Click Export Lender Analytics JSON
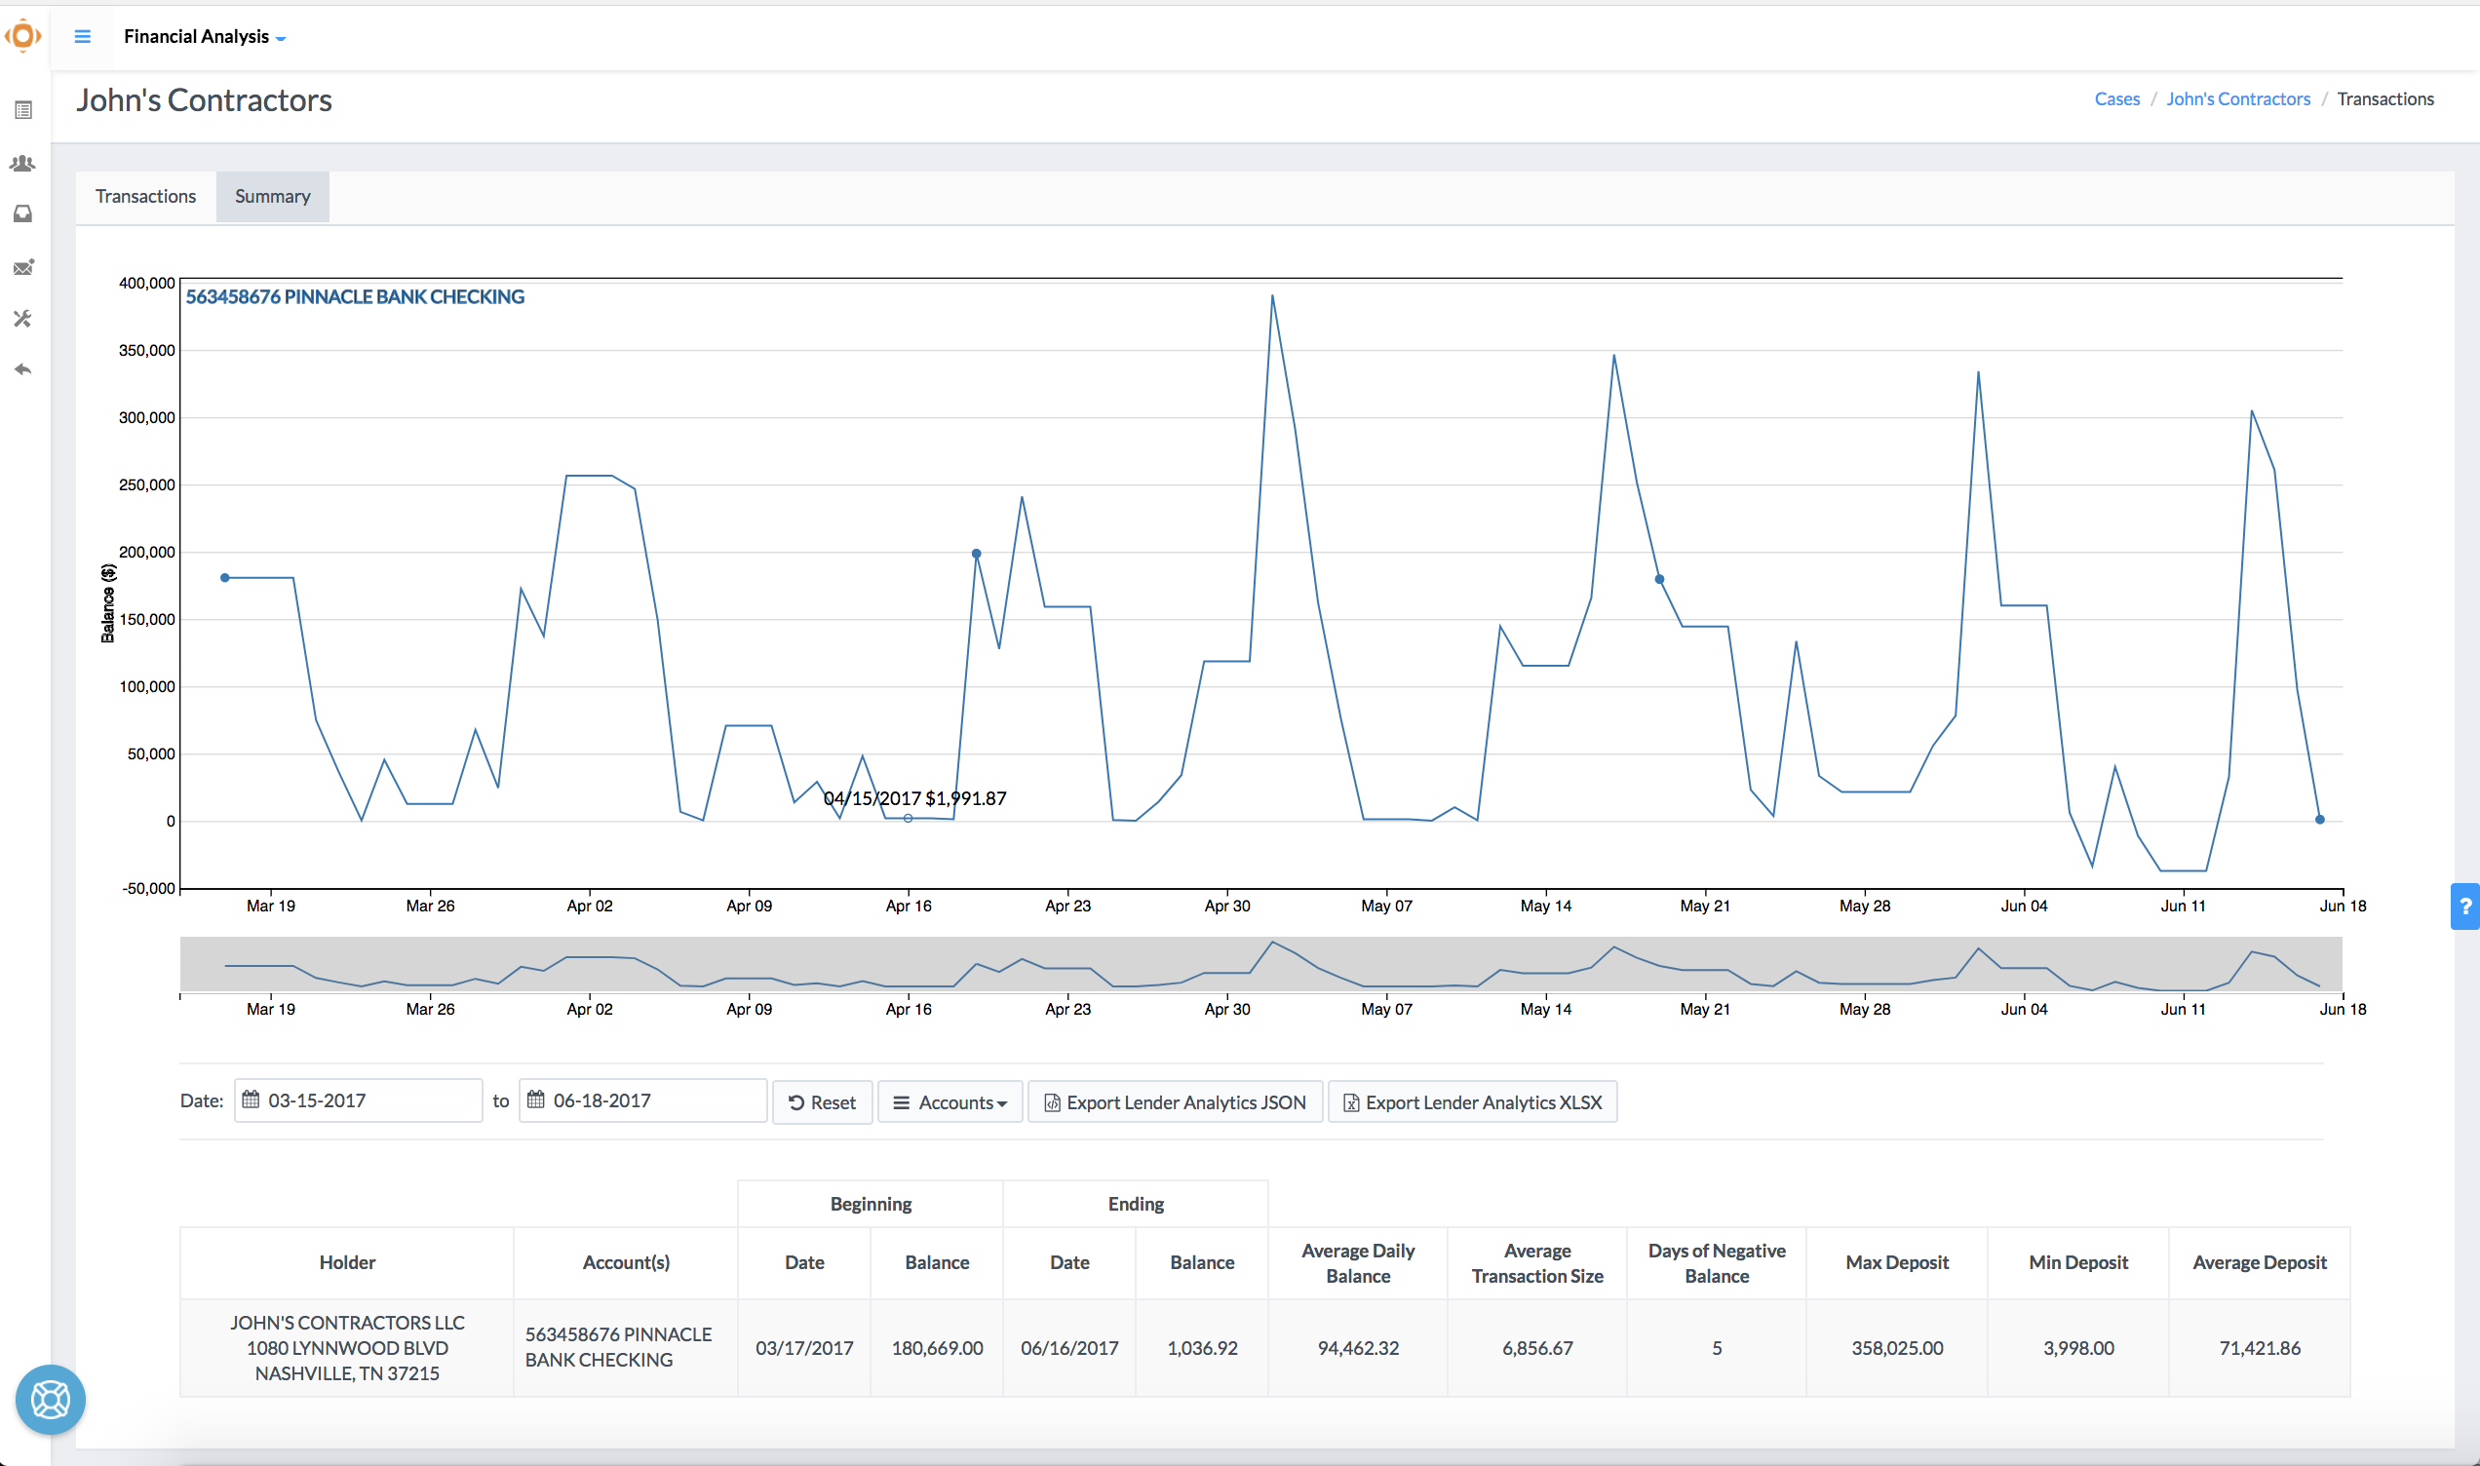 tap(1176, 1102)
